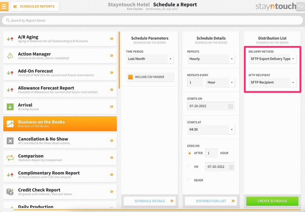The image size is (305, 212).
Task: Click the double chevron on Action Manager
Action: pos(112,56)
